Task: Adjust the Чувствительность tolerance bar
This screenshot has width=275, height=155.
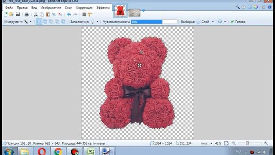Action: point(154,22)
